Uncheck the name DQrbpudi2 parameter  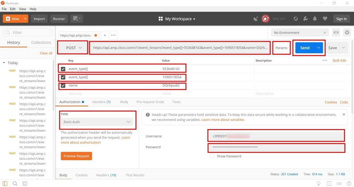pyautogui.click(x=63, y=85)
